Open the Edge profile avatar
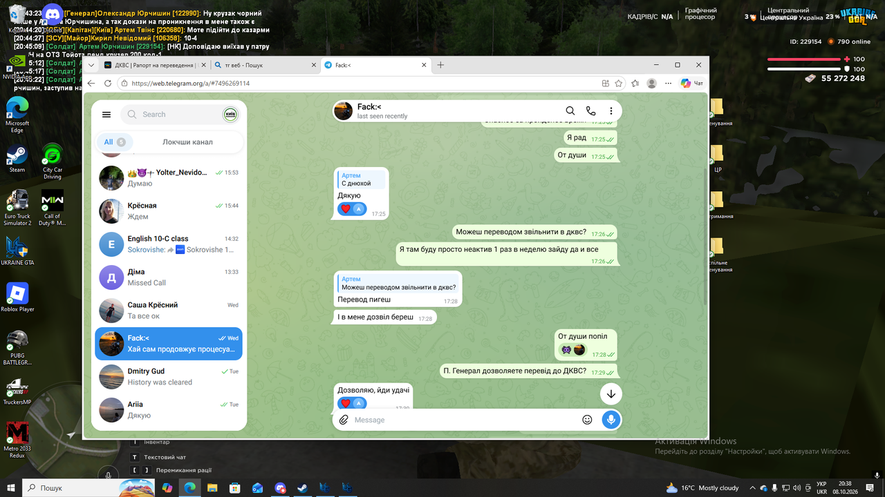 (651, 84)
